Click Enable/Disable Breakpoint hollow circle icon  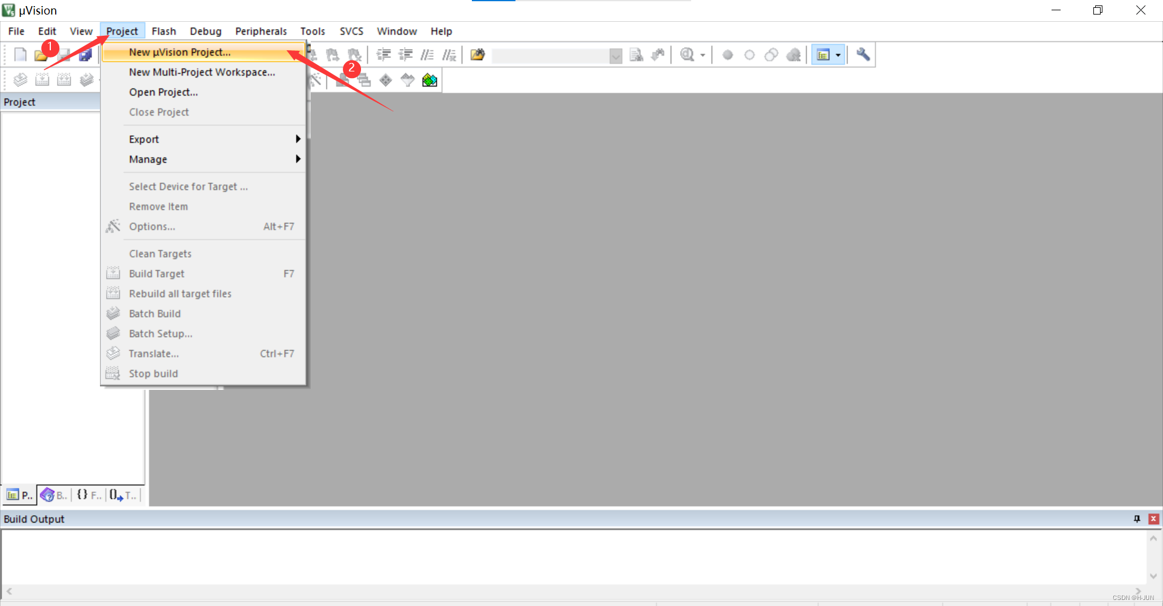pyautogui.click(x=749, y=55)
